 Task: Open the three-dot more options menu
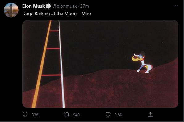[x=175, y=6]
